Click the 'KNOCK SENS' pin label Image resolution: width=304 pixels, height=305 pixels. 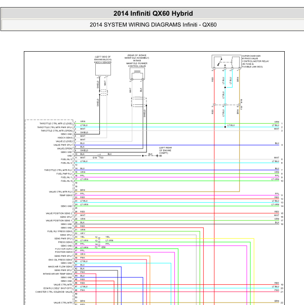pyautogui.click(x=65, y=138)
